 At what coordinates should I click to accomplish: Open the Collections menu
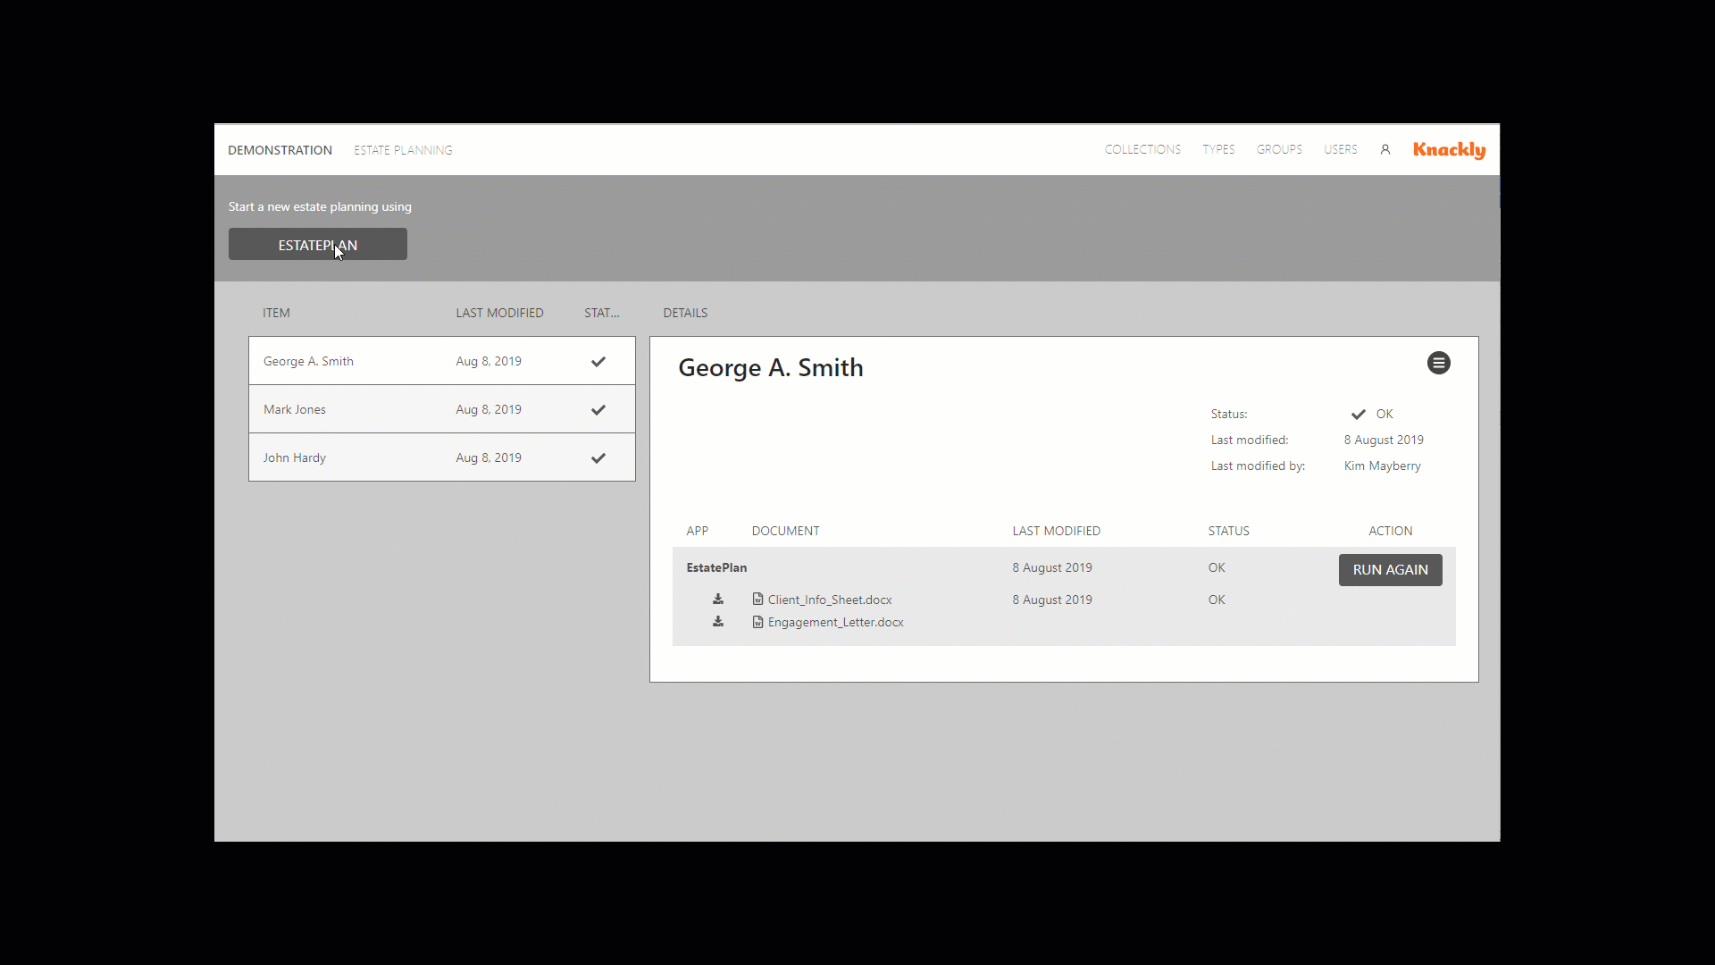[x=1142, y=149]
